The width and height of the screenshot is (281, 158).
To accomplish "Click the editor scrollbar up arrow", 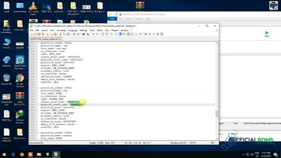I will click(x=216, y=43).
